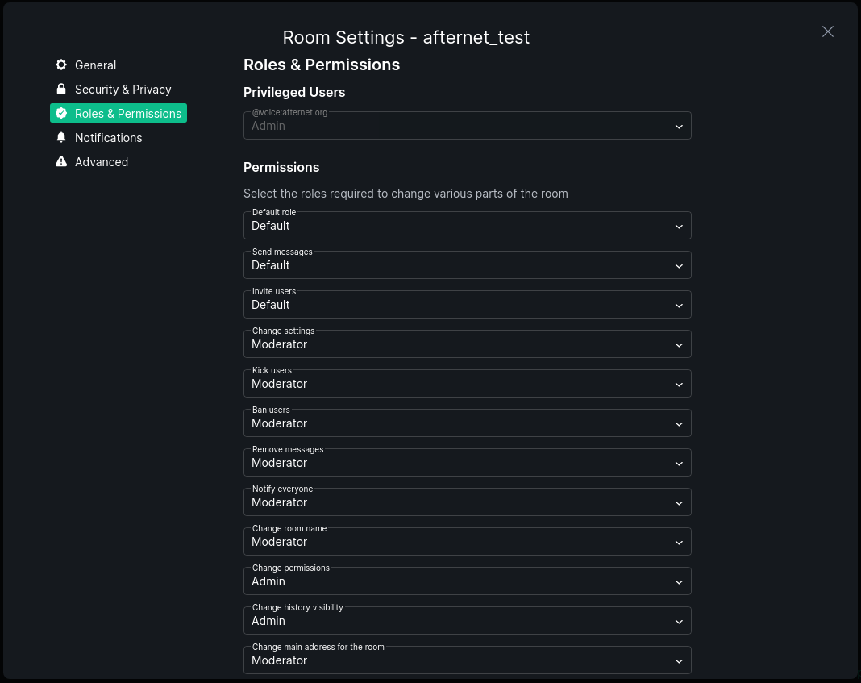Click the Security & Privacy lock icon

pyautogui.click(x=61, y=90)
